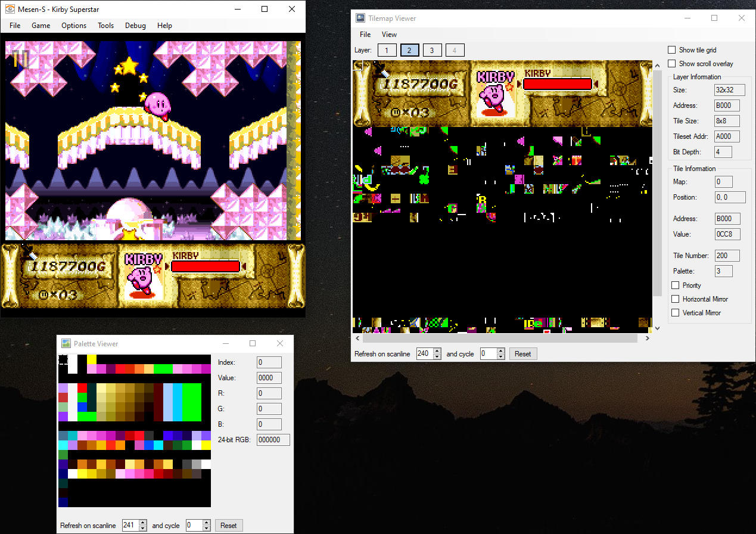Click the Tilemap Viewer title bar icon
The height and width of the screenshot is (534, 756).
coord(360,18)
